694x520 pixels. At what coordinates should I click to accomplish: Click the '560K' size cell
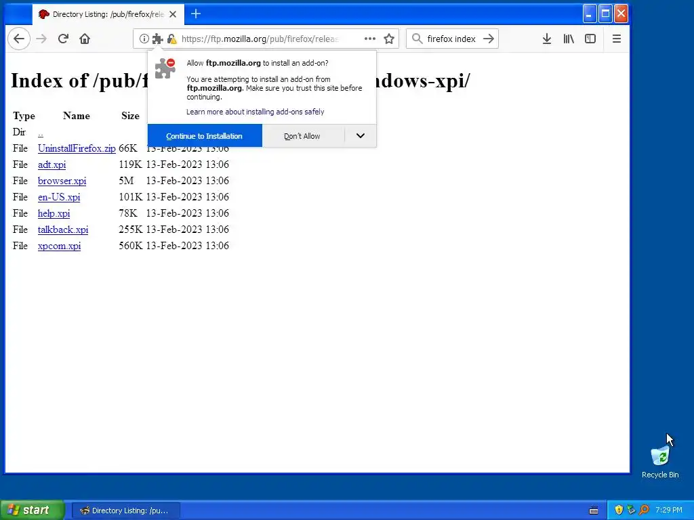131,246
